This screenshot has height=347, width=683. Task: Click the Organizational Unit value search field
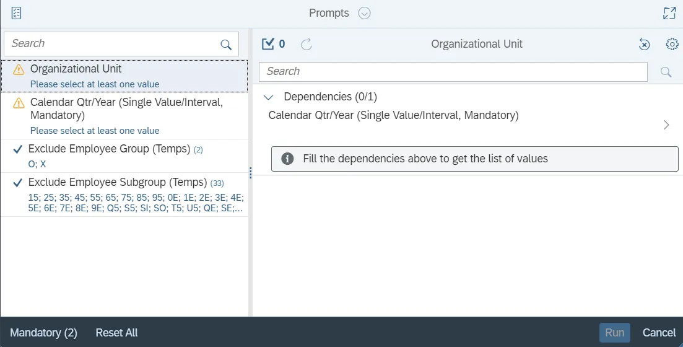[x=453, y=72]
